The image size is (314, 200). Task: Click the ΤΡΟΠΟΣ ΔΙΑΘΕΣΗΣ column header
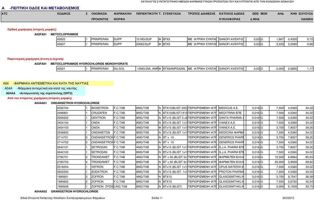(201, 14)
